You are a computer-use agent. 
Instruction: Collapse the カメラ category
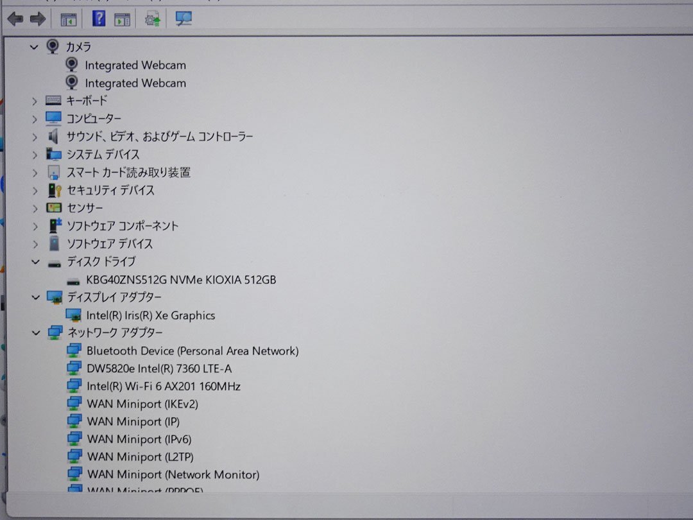click(34, 47)
